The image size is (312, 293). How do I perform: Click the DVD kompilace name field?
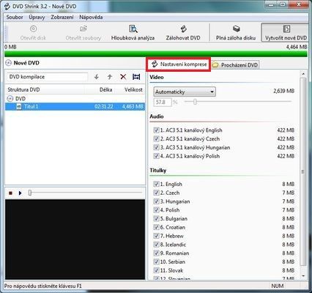47,77
